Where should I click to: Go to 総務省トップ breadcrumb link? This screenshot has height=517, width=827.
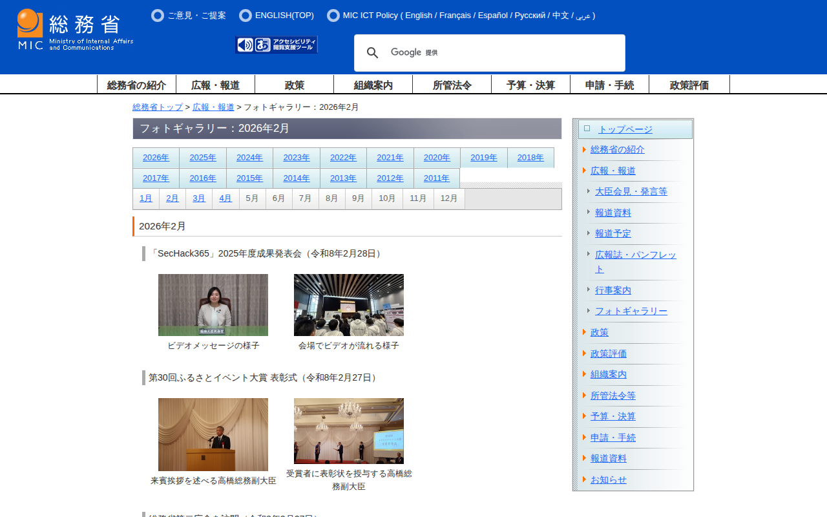158,107
